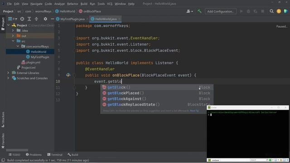
Task: Click wornoffkeys breadcrumb in navigation bar
Action: pos(43,11)
